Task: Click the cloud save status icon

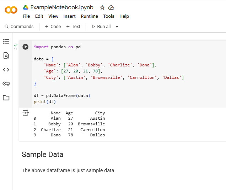Action: tap(111, 7)
